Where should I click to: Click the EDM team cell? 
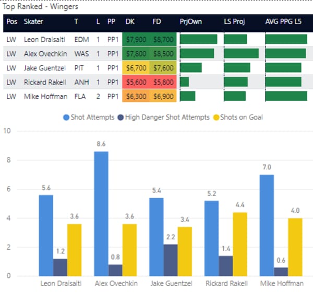[x=82, y=40]
